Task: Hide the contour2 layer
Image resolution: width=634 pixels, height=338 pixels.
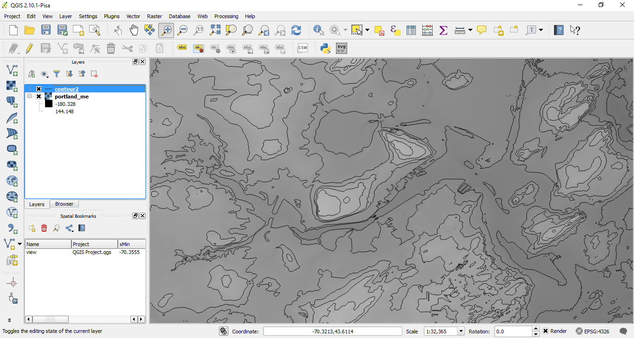Action: tap(39, 88)
